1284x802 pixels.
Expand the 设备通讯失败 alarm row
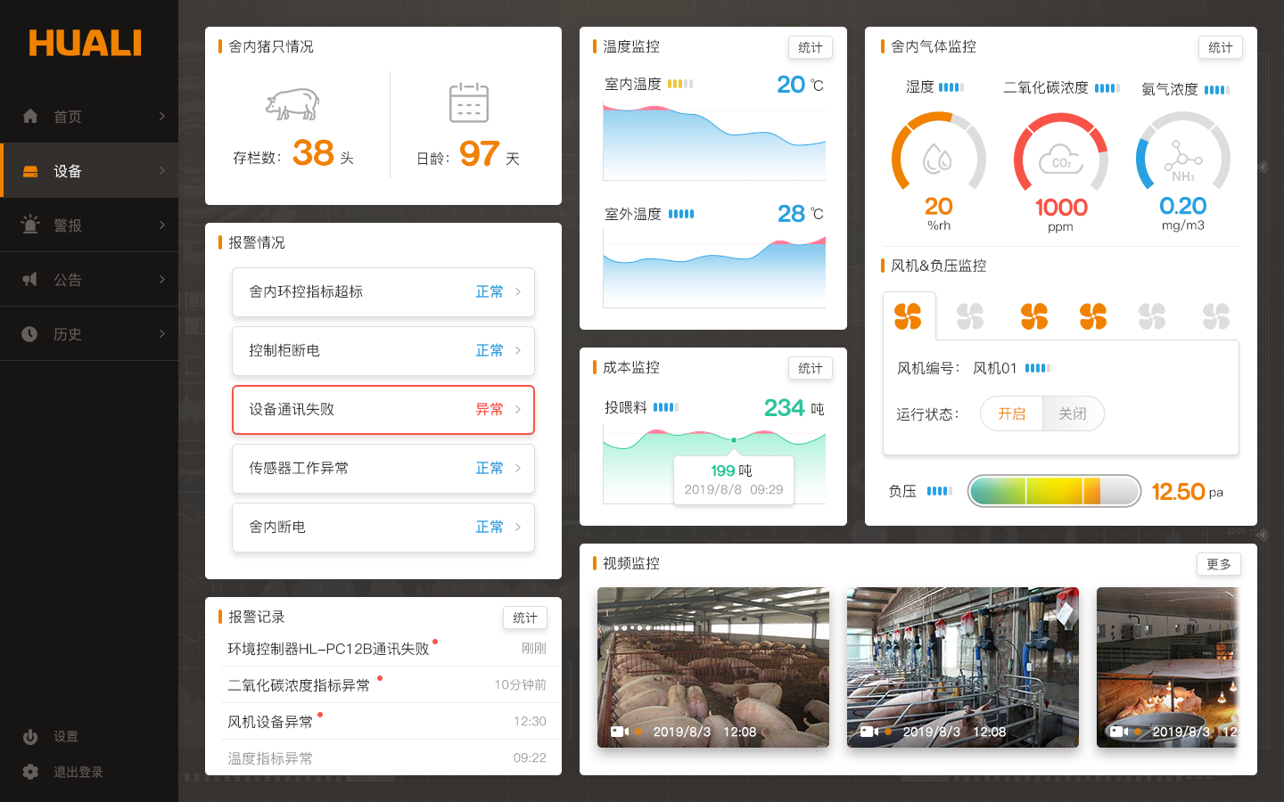(x=383, y=410)
